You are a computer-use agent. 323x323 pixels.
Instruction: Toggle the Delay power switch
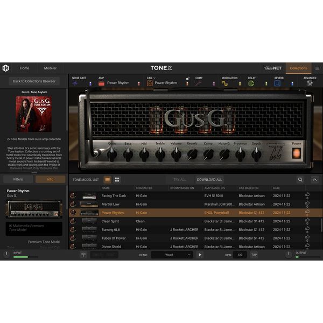tap(266, 83)
